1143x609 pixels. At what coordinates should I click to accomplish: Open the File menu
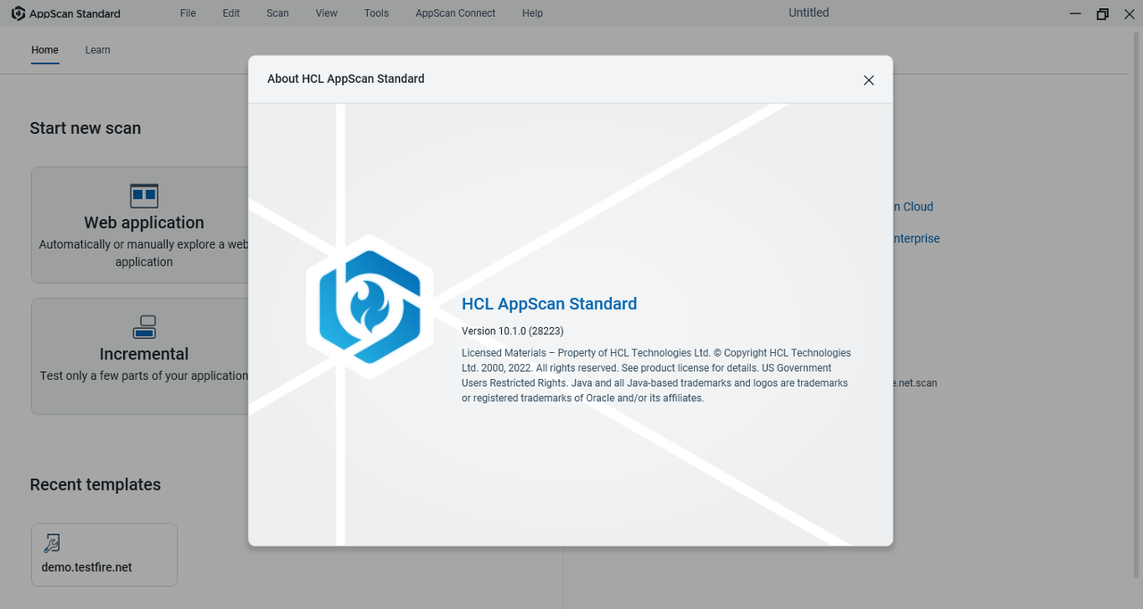[x=188, y=13]
